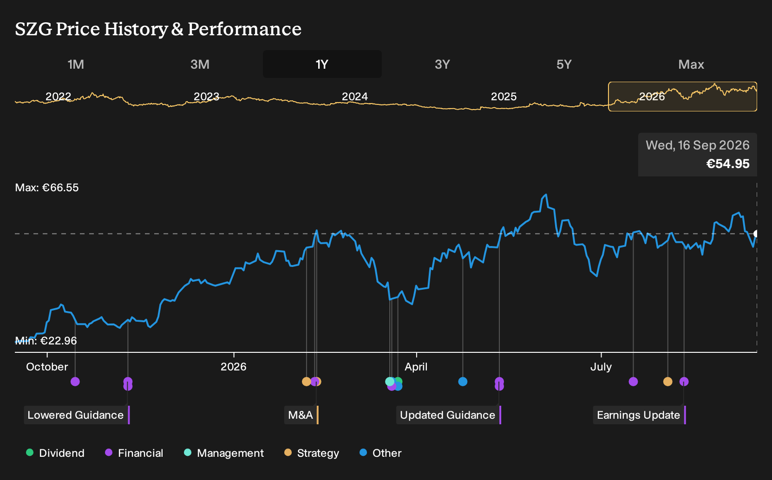Click the price tooltip showing €54.95
Image resolution: width=772 pixels, height=480 pixels.
pyautogui.click(x=697, y=155)
